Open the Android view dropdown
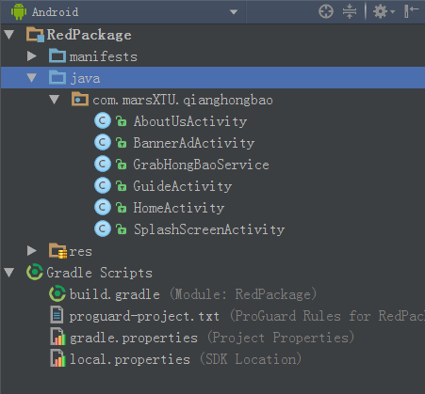This screenshot has height=394, width=425. click(233, 12)
